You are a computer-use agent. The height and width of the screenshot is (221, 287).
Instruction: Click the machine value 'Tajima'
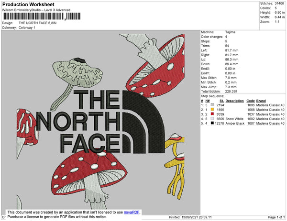pyautogui.click(x=230, y=32)
